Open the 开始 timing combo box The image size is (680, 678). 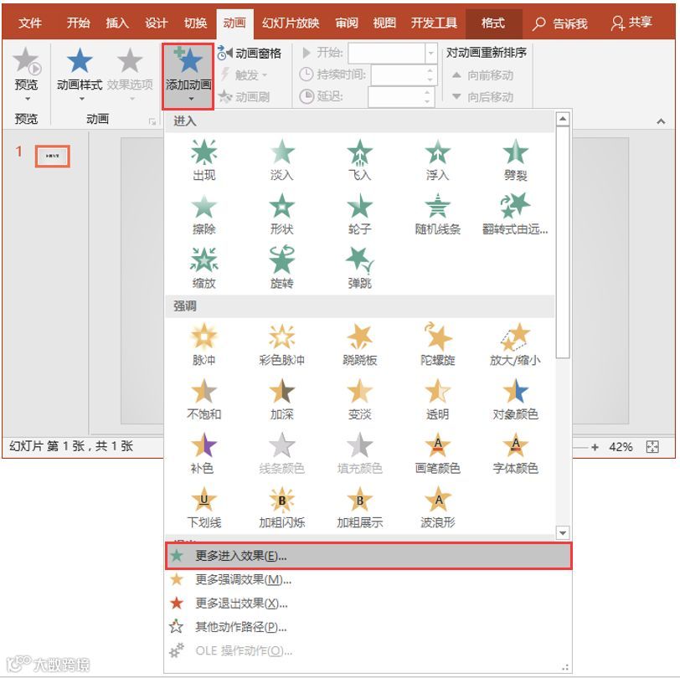392,54
